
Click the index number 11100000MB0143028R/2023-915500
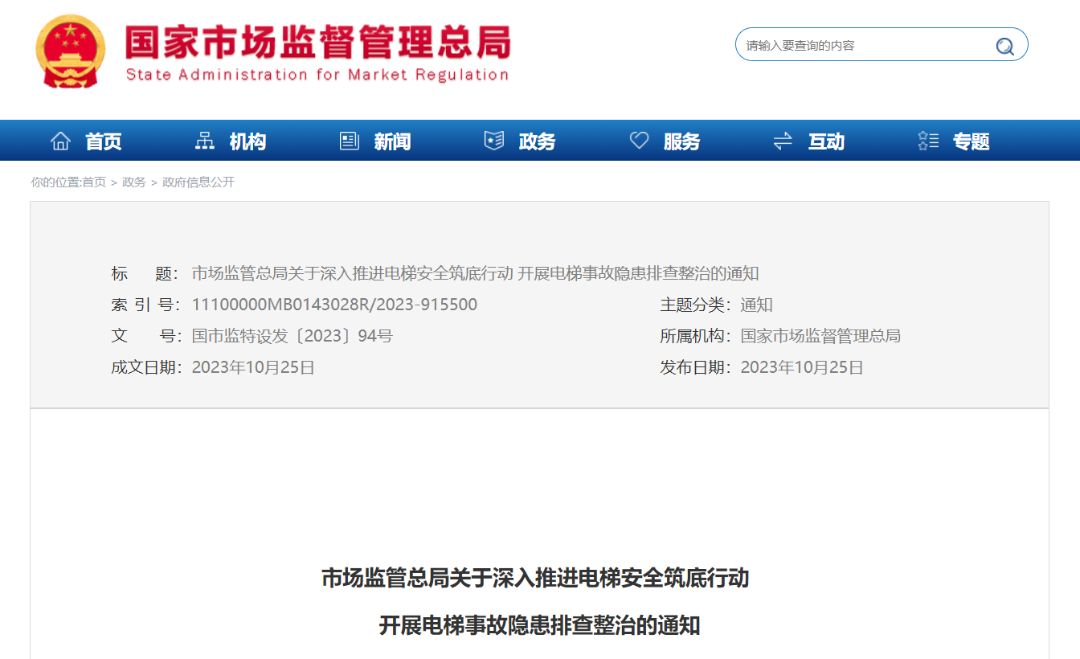(x=334, y=305)
